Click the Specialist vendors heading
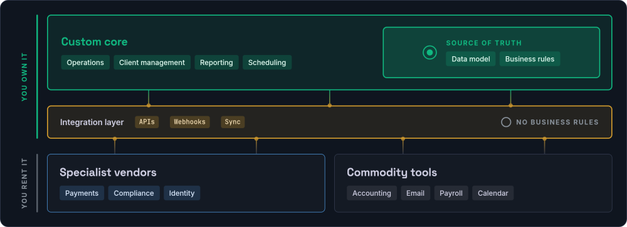 pos(108,173)
